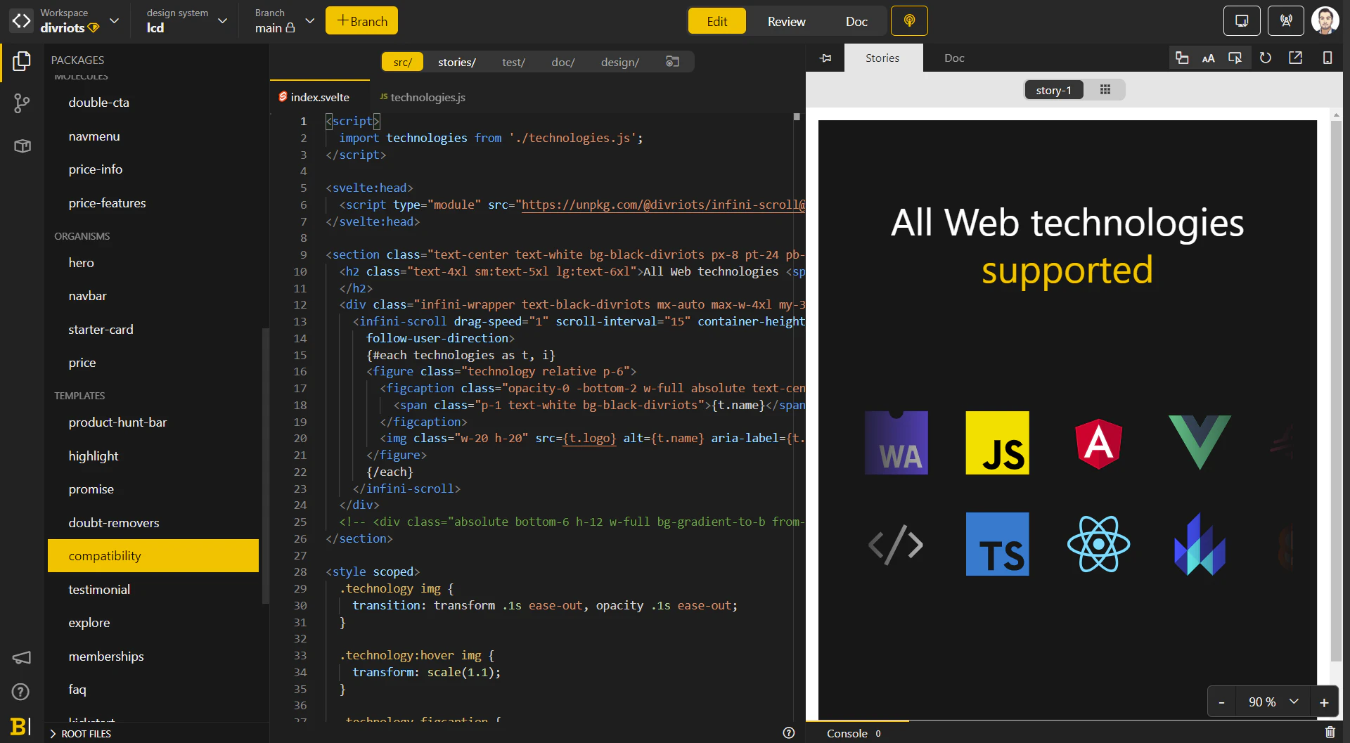Expand the ROOT FILES section
Image resolution: width=1350 pixels, height=743 pixels.
coord(80,733)
